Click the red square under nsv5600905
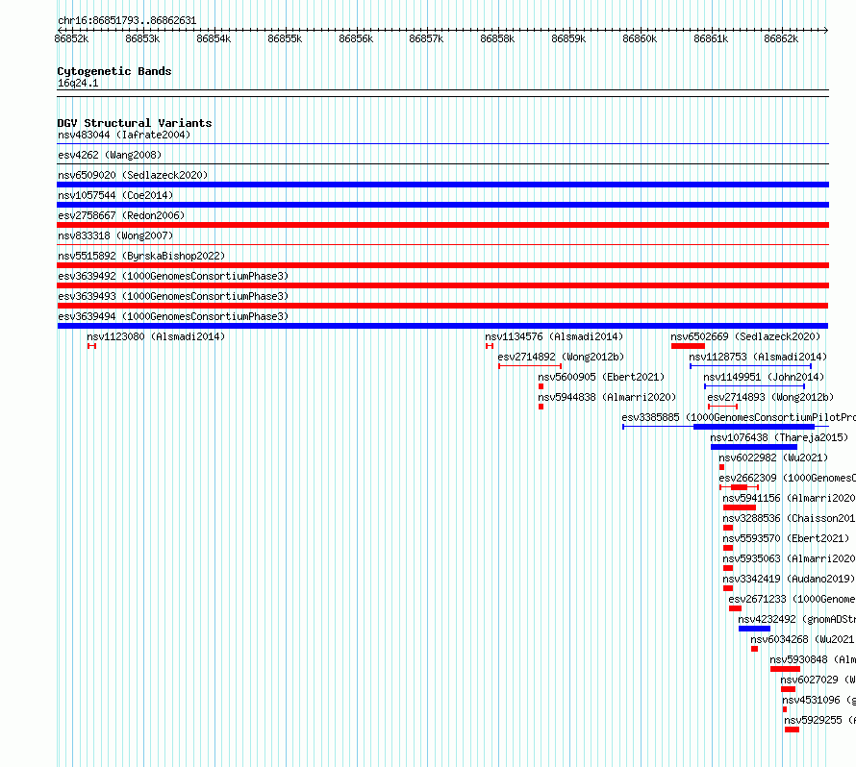This screenshot has width=856, height=767. [x=541, y=386]
